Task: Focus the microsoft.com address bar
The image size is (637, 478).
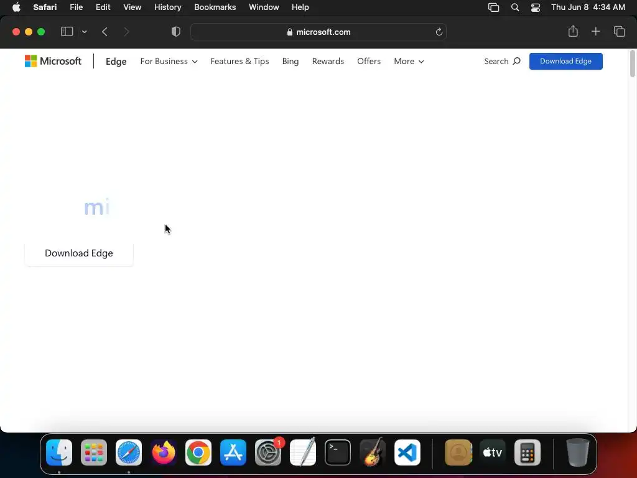Action: tap(318, 32)
